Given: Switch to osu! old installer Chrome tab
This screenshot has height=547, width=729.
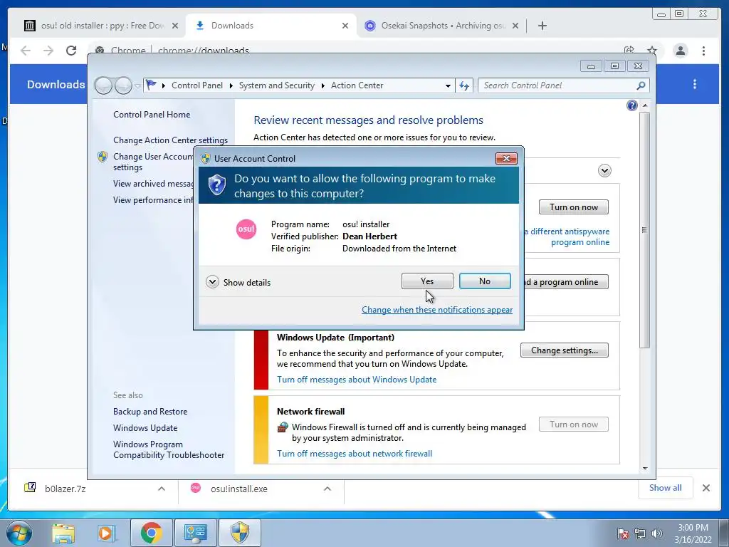Looking at the screenshot, I should pos(101,26).
